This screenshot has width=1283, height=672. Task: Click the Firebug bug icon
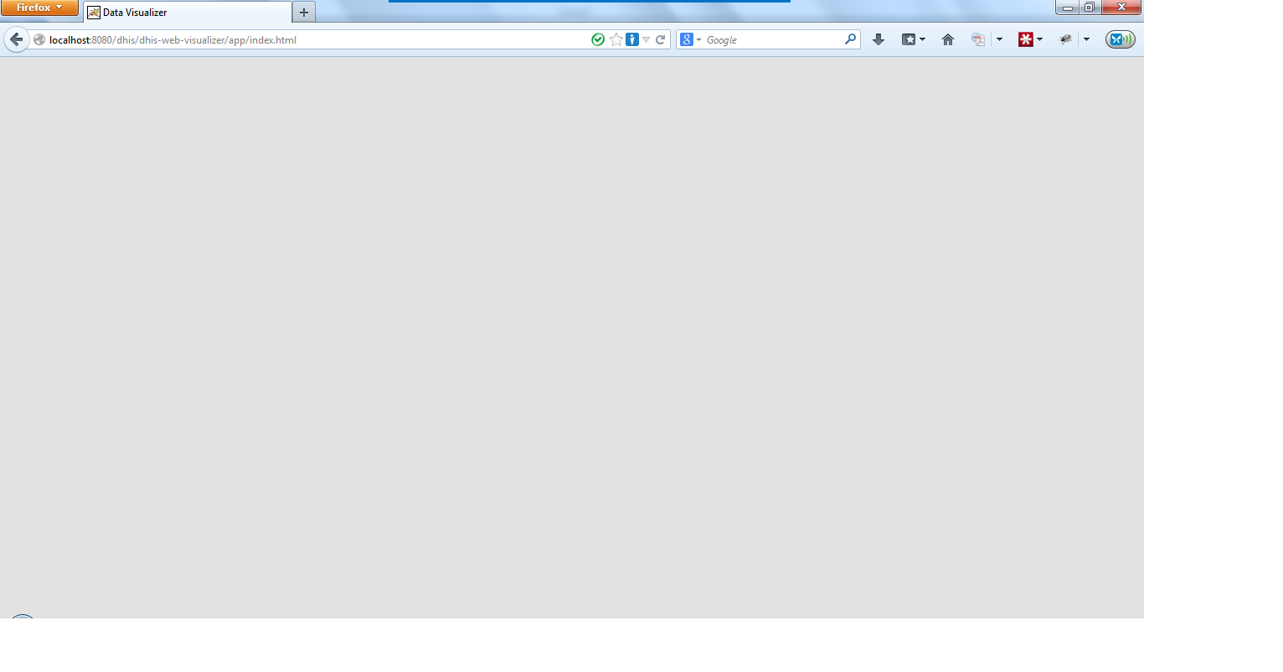[x=1065, y=39]
